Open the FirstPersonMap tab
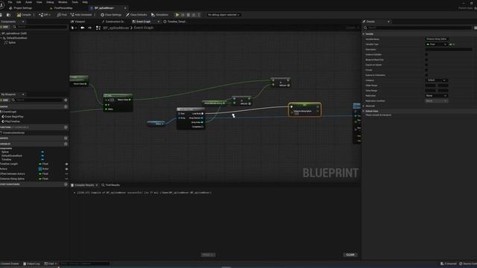The image size is (477, 268). pos(61,8)
